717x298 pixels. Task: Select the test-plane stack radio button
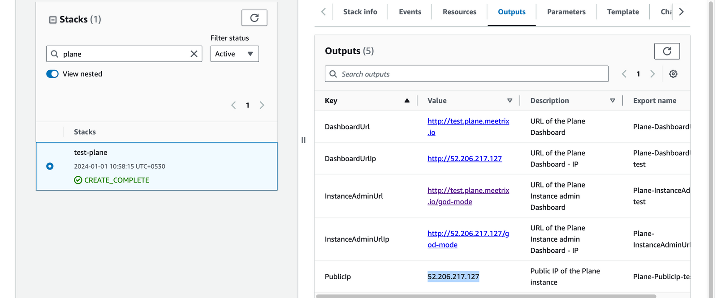tap(50, 166)
